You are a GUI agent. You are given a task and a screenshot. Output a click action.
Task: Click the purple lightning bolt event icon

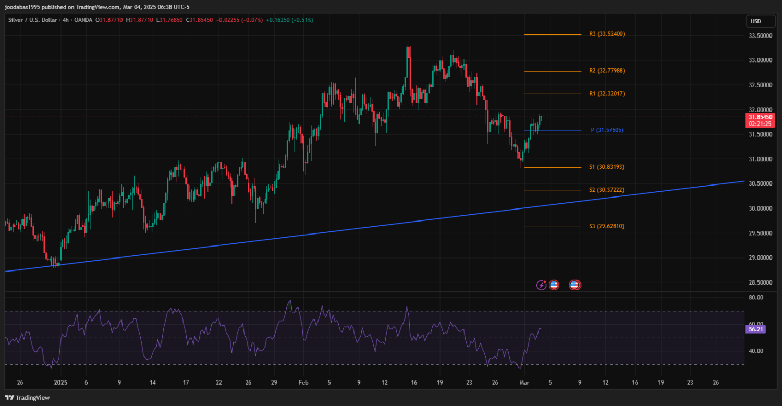pos(542,285)
